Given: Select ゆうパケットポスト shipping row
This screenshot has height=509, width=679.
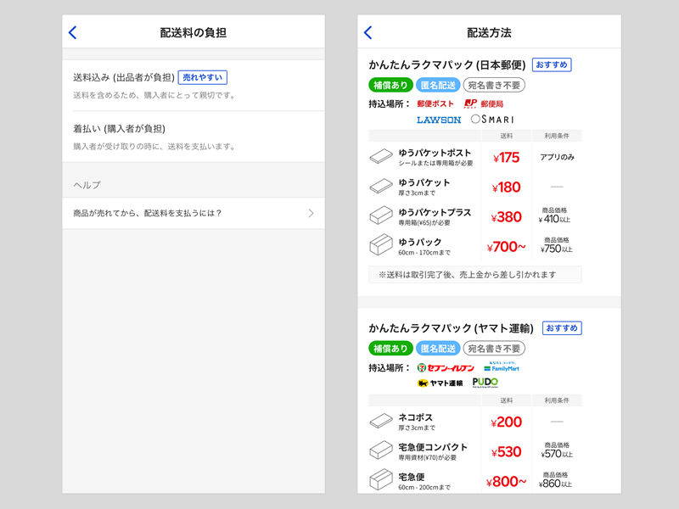Looking at the screenshot, I should (x=475, y=157).
